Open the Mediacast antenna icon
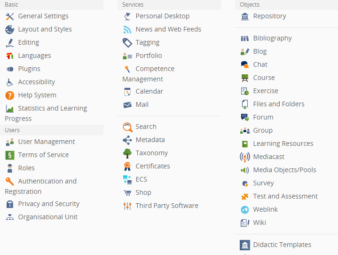 click(x=245, y=157)
